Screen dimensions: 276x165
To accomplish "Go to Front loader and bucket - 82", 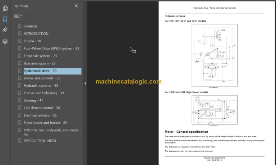I will [x=45, y=123].
